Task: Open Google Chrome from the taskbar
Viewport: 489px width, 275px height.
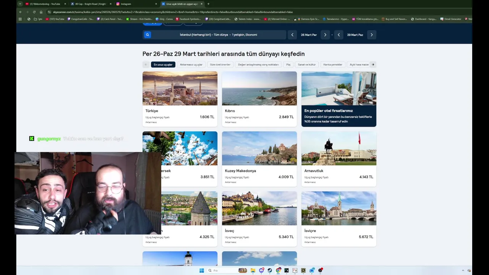Action: [x=278, y=270]
